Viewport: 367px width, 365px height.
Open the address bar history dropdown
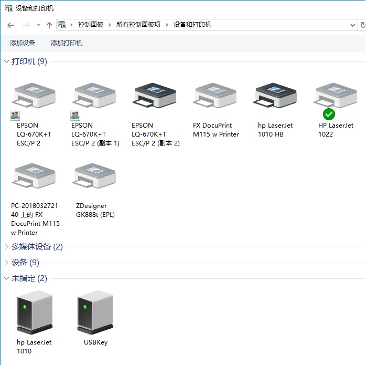click(x=352, y=25)
